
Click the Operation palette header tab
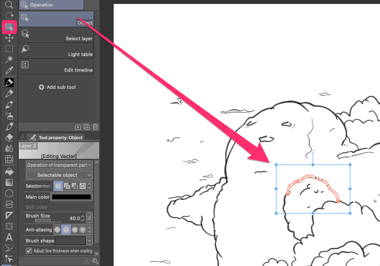pos(51,5)
